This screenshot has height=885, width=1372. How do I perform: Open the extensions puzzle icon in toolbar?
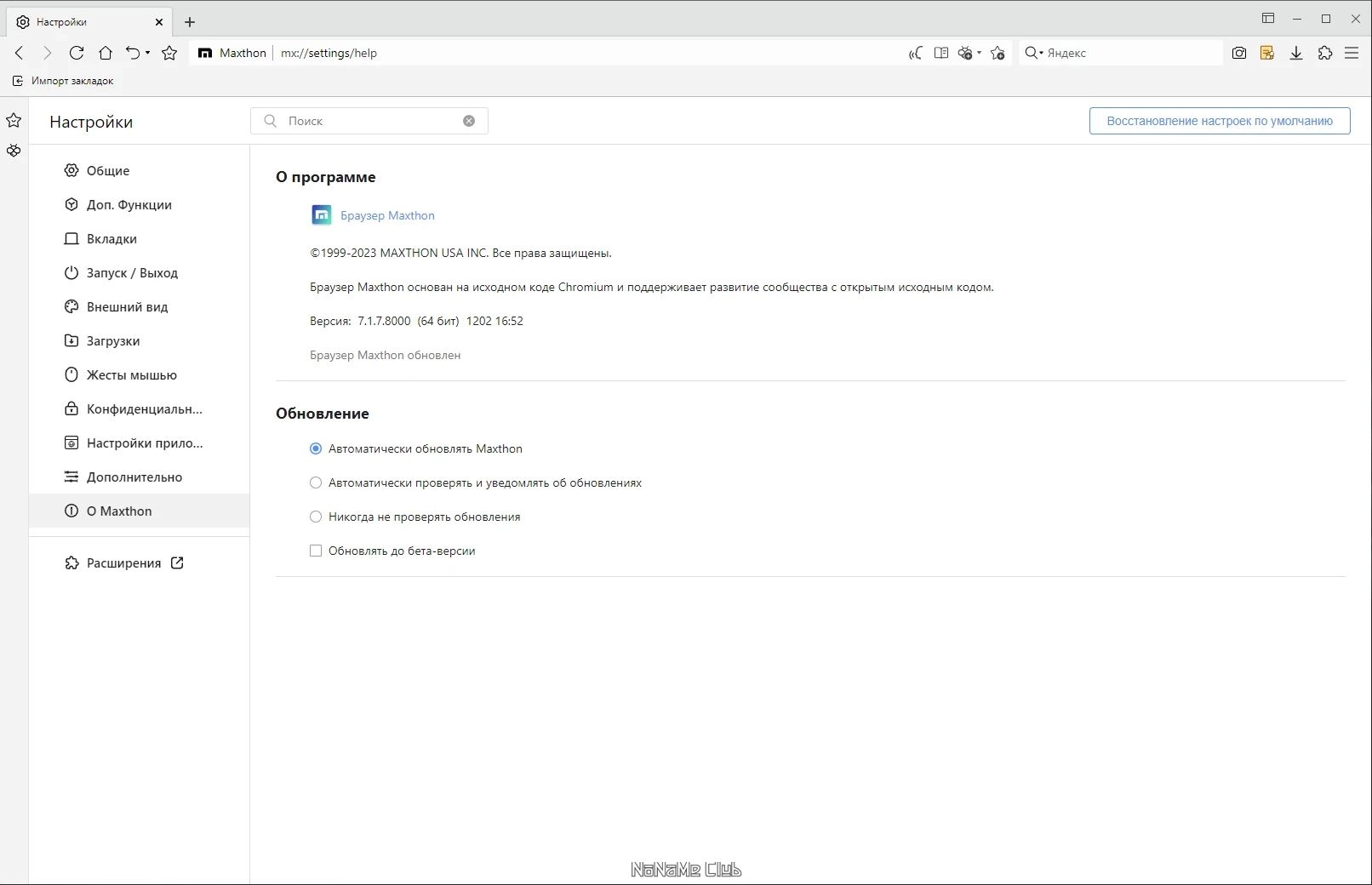point(1325,53)
